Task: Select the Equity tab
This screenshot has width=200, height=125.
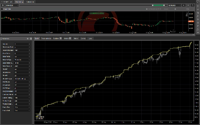Action: click(37, 38)
